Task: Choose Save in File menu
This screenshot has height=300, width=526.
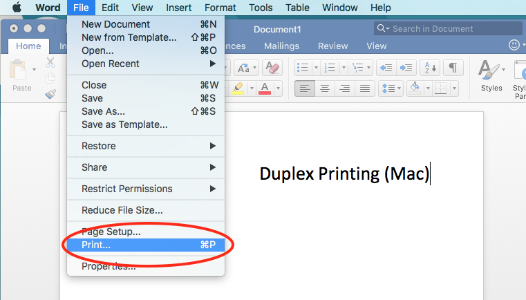Action: (x=146, y=98)
